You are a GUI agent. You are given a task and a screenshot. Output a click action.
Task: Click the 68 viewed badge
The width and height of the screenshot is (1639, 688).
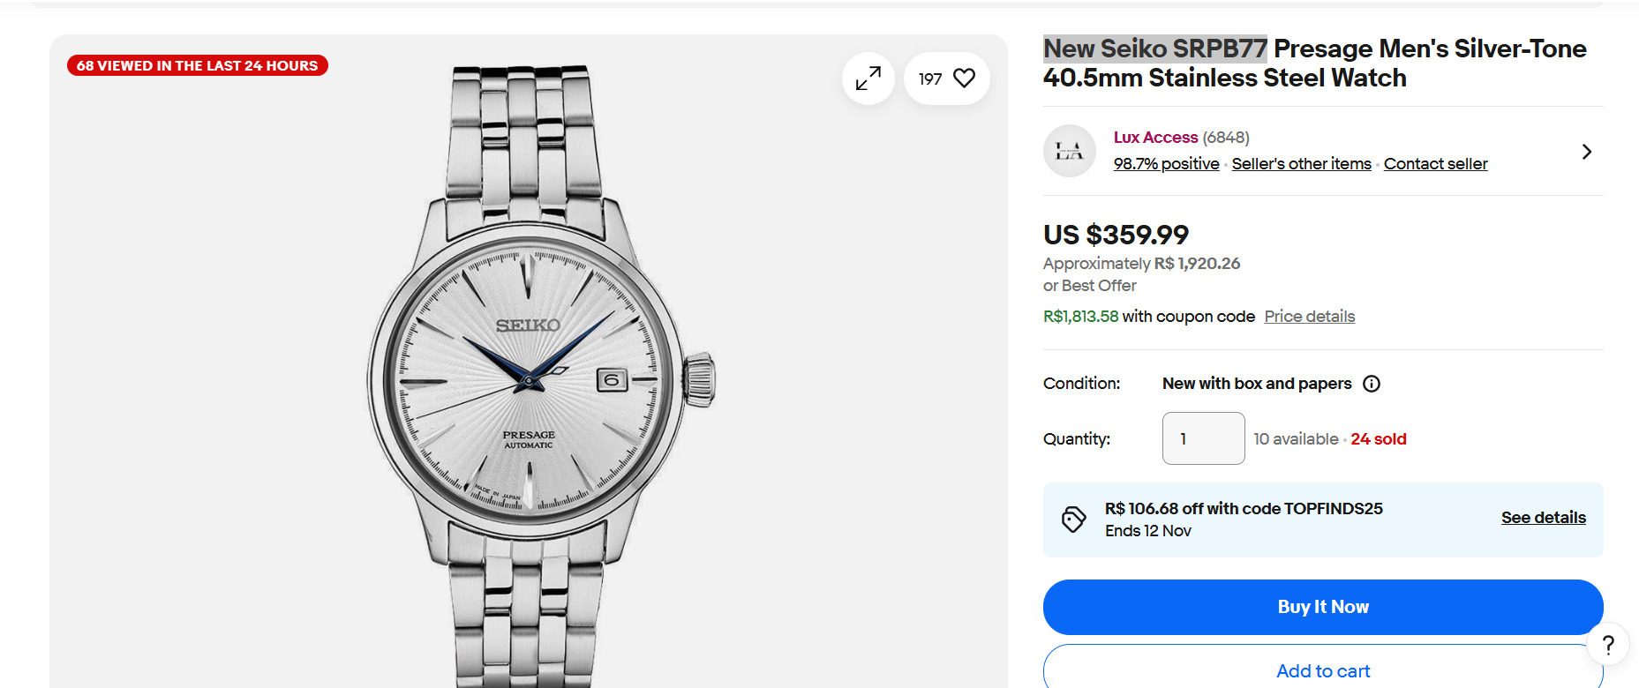198,66
